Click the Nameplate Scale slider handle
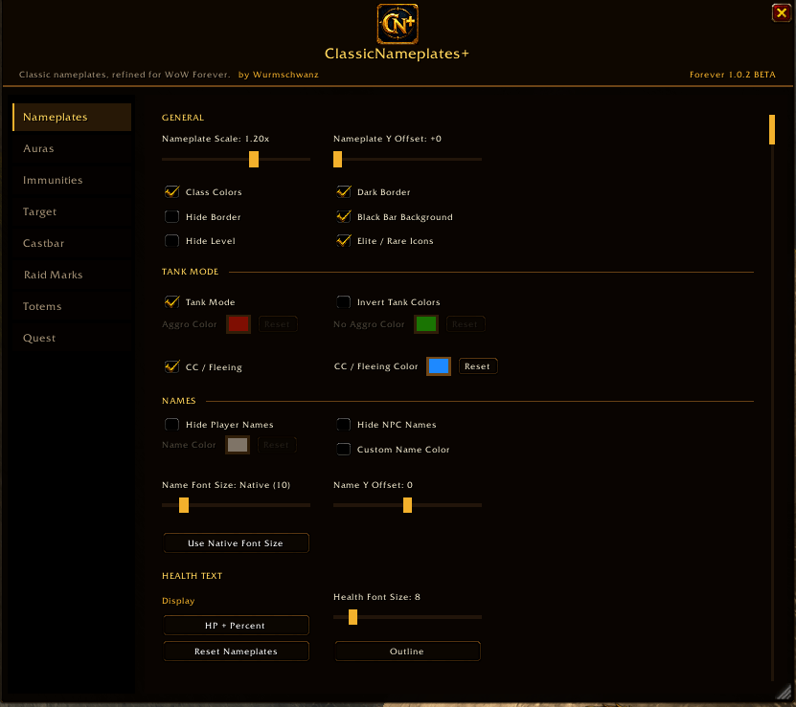This screenshot has width=796, height=707. 254,159
